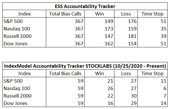Select the Win header in ESS table
Screen dimensions: 169x109
click(x=99, y=14)
